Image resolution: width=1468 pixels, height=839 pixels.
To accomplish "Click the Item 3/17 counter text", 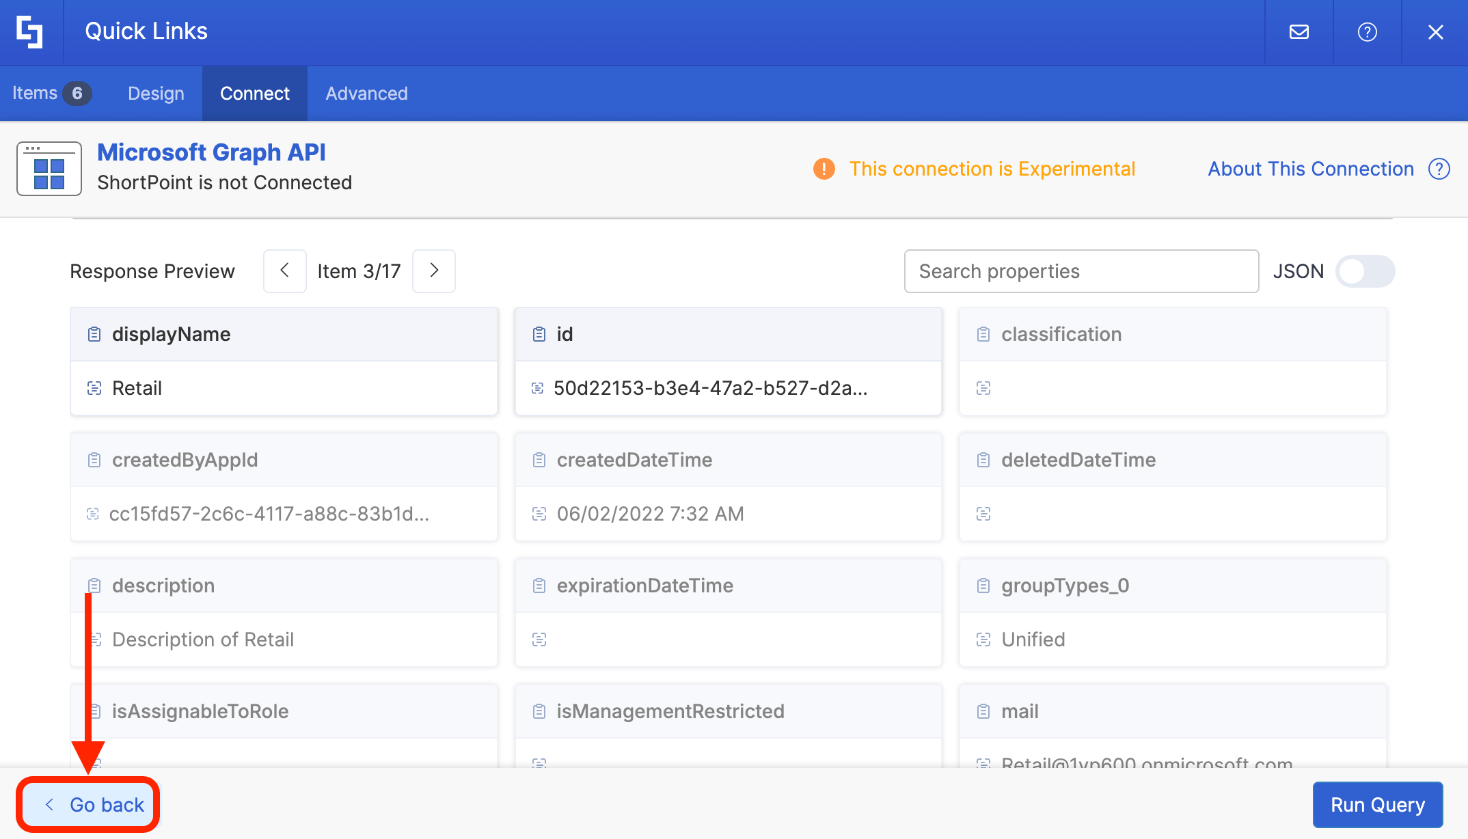I will click(359, 271).
